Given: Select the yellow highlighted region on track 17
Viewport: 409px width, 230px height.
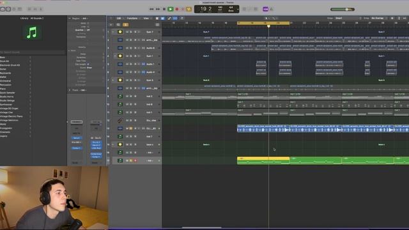Looking at the screenshot, I should tap(263, 160).
